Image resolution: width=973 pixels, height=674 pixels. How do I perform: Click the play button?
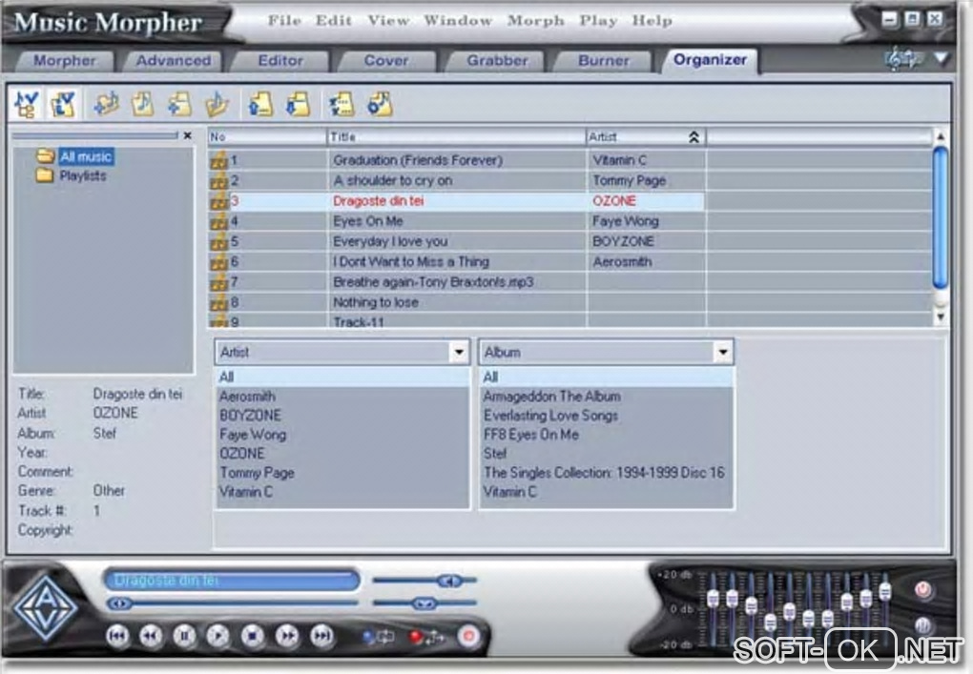tap(217, 636)
